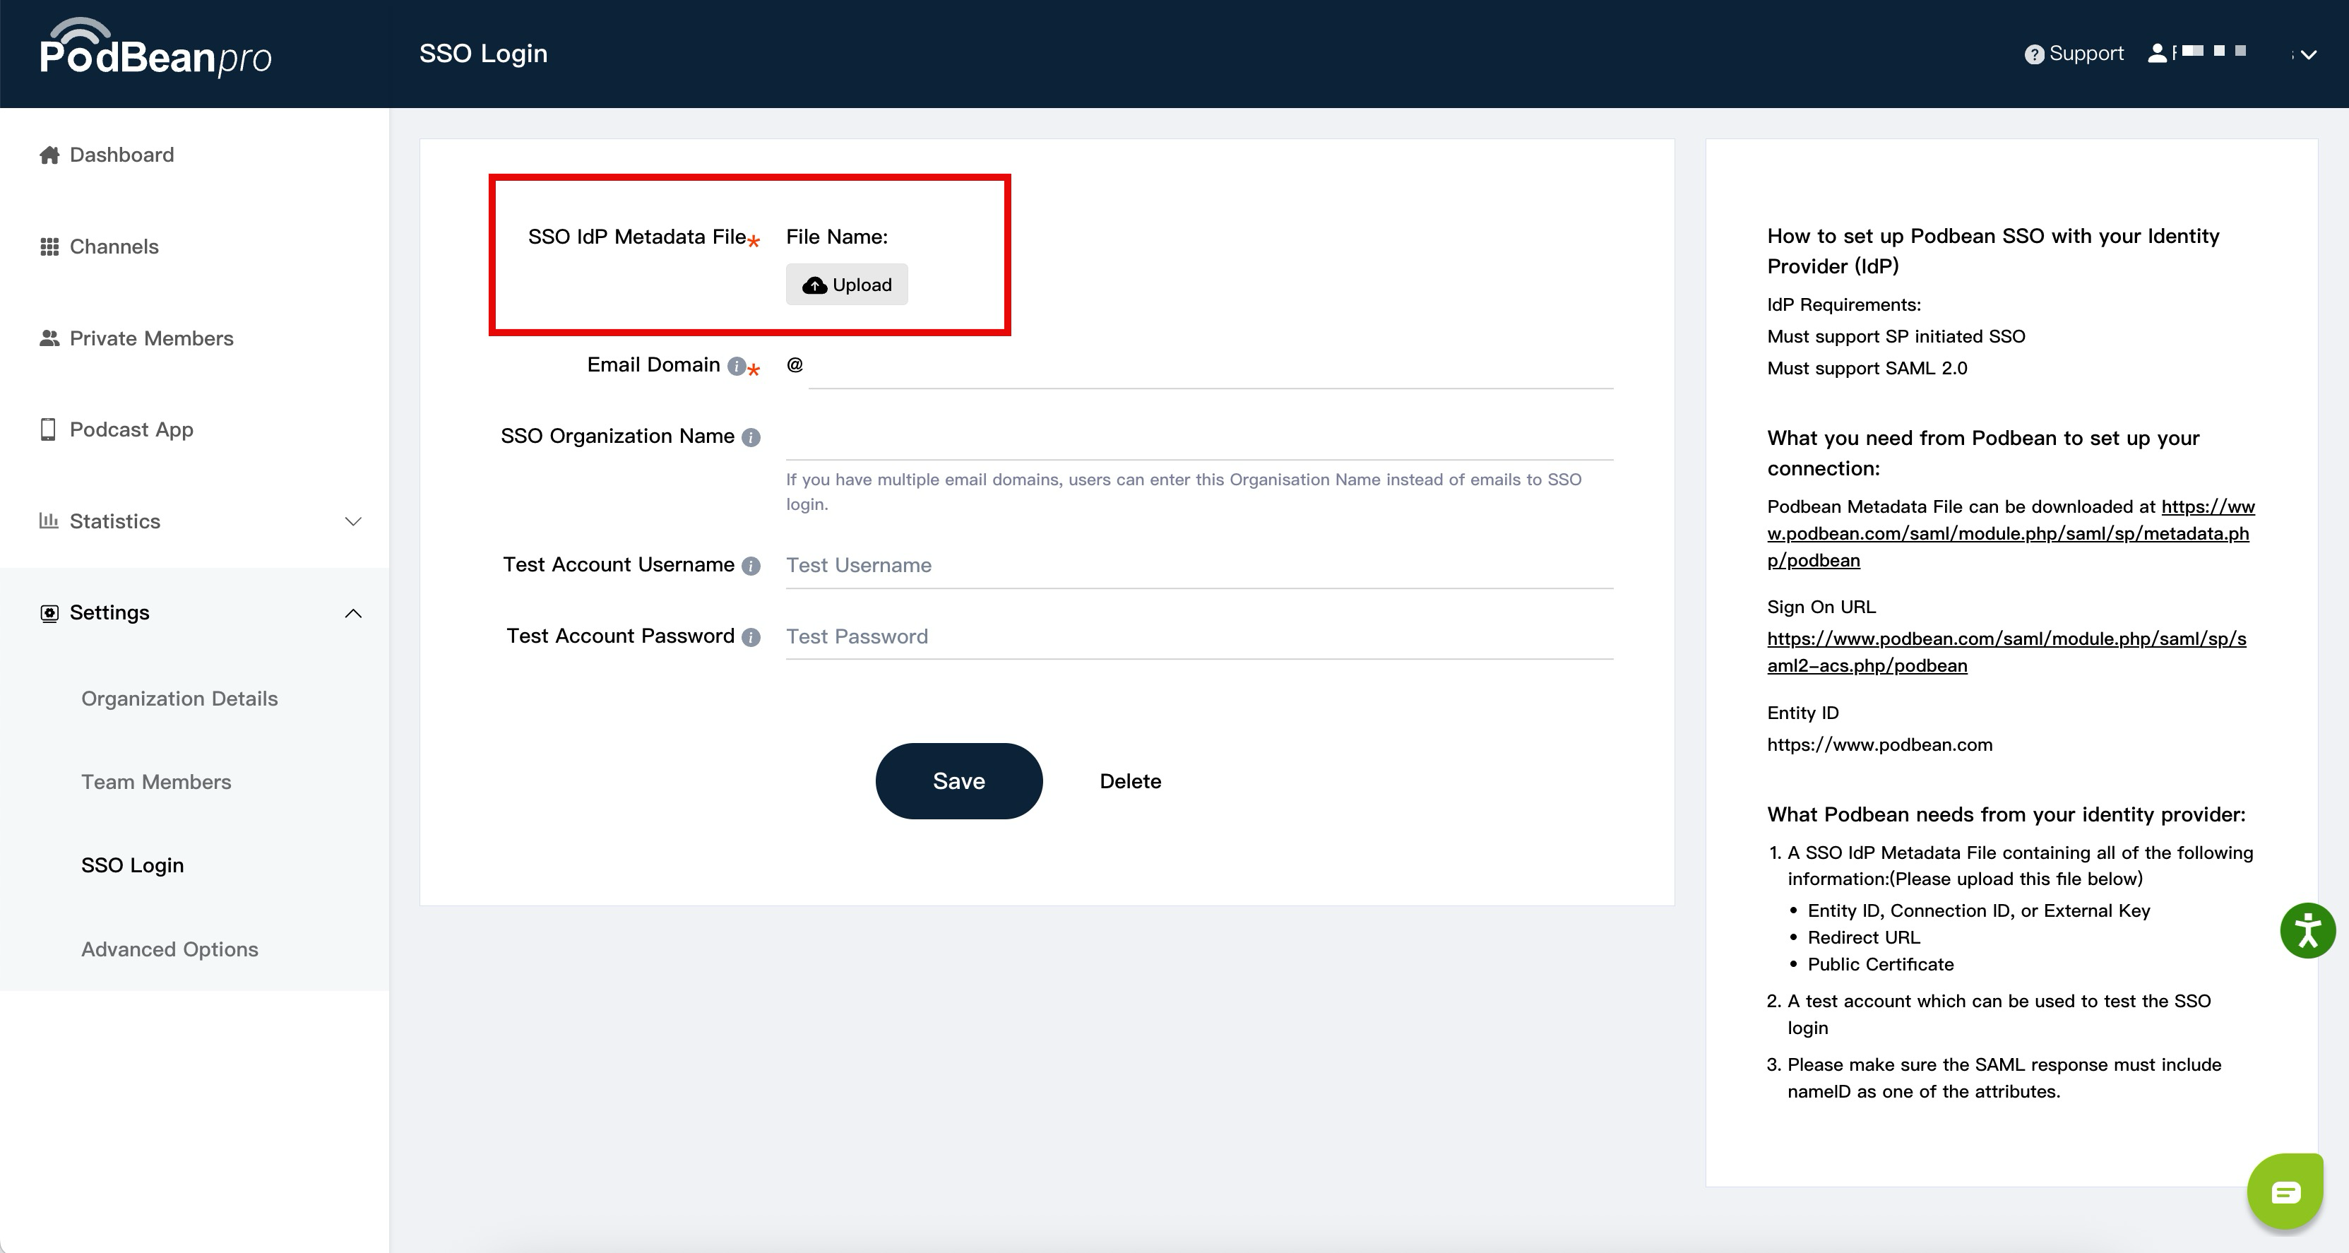
Task: Click the Test Account Username info icon
Action: (751, 566)
